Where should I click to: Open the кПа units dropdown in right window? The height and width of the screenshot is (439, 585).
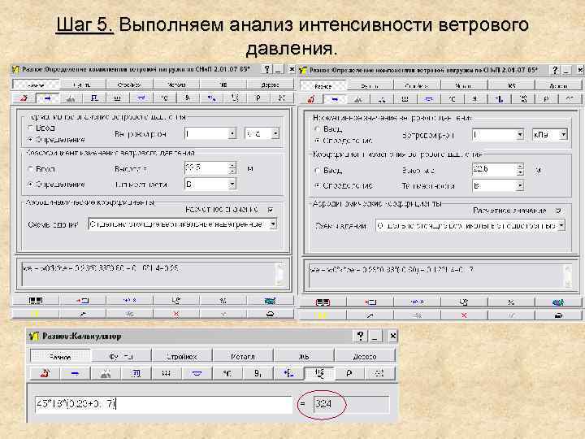point(563,135)
